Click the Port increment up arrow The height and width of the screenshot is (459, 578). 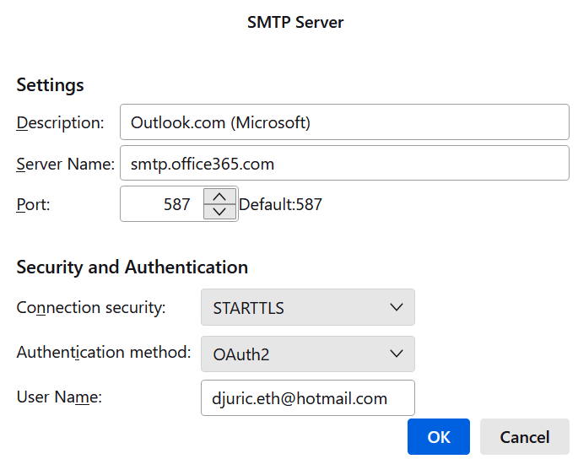click(x=219, y=197)
